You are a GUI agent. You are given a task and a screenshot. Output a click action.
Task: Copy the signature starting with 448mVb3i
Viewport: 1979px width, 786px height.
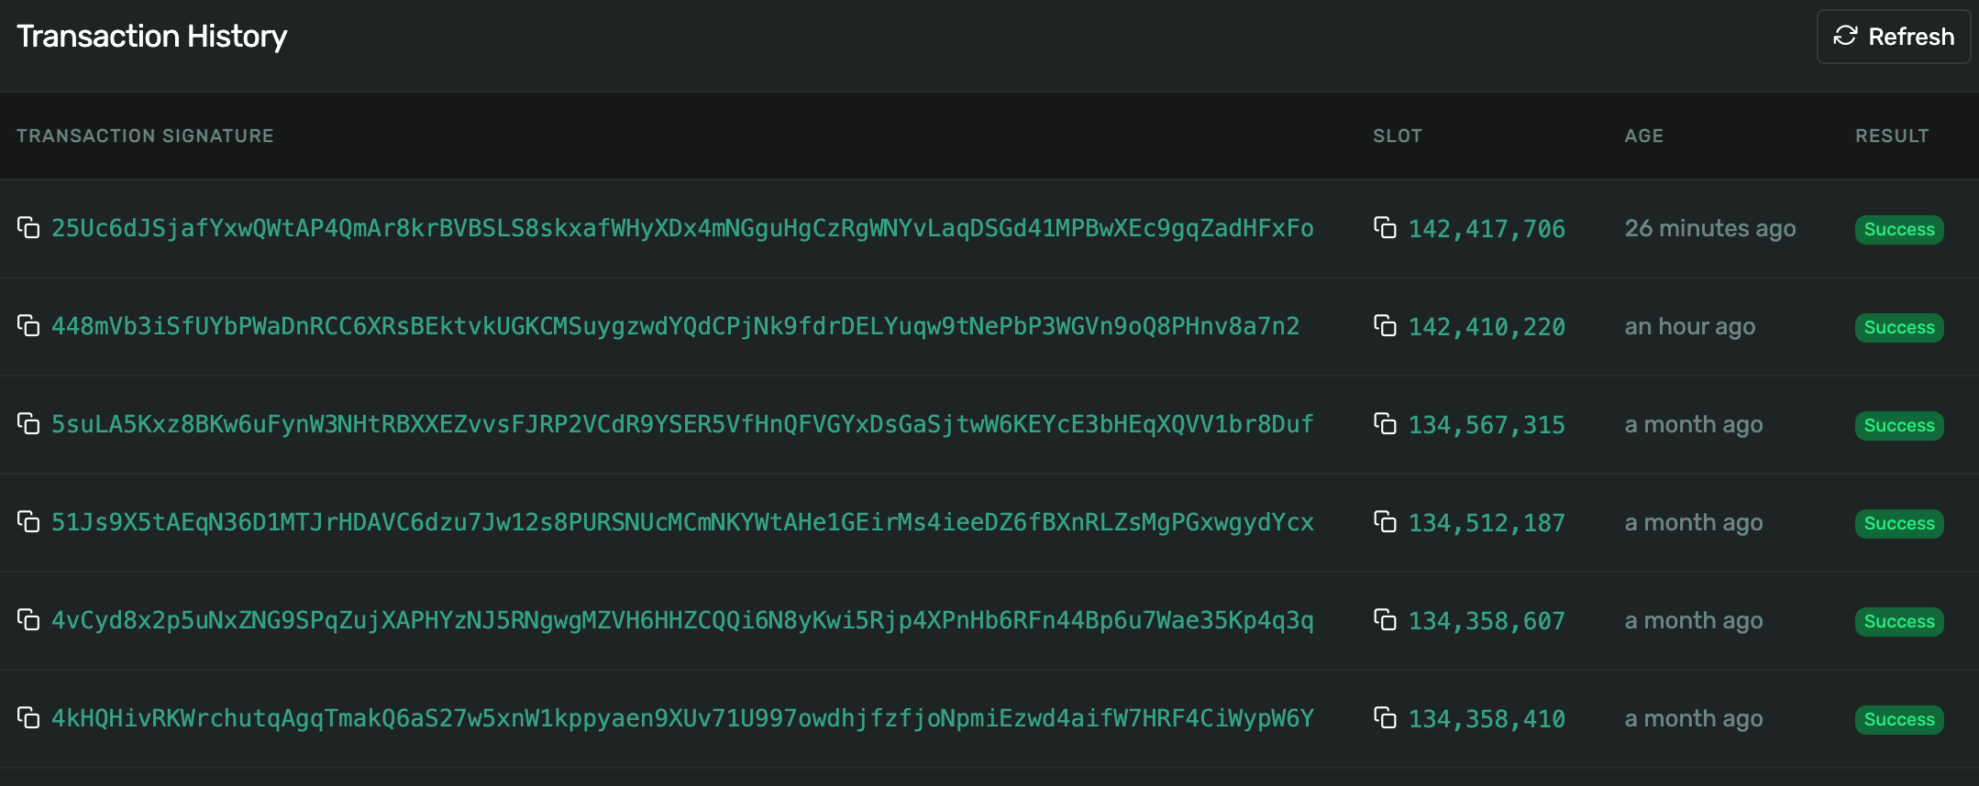pyautogui.click(x=28, y=325)
